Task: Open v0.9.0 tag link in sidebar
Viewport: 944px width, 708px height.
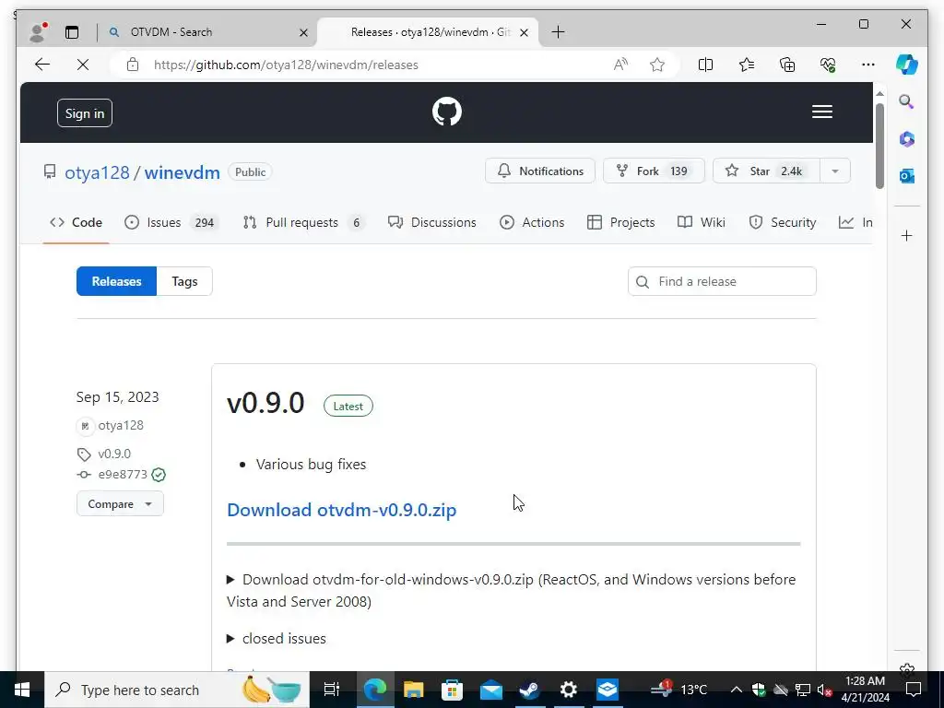Action: pyautogui.click(x=114, y=454)
